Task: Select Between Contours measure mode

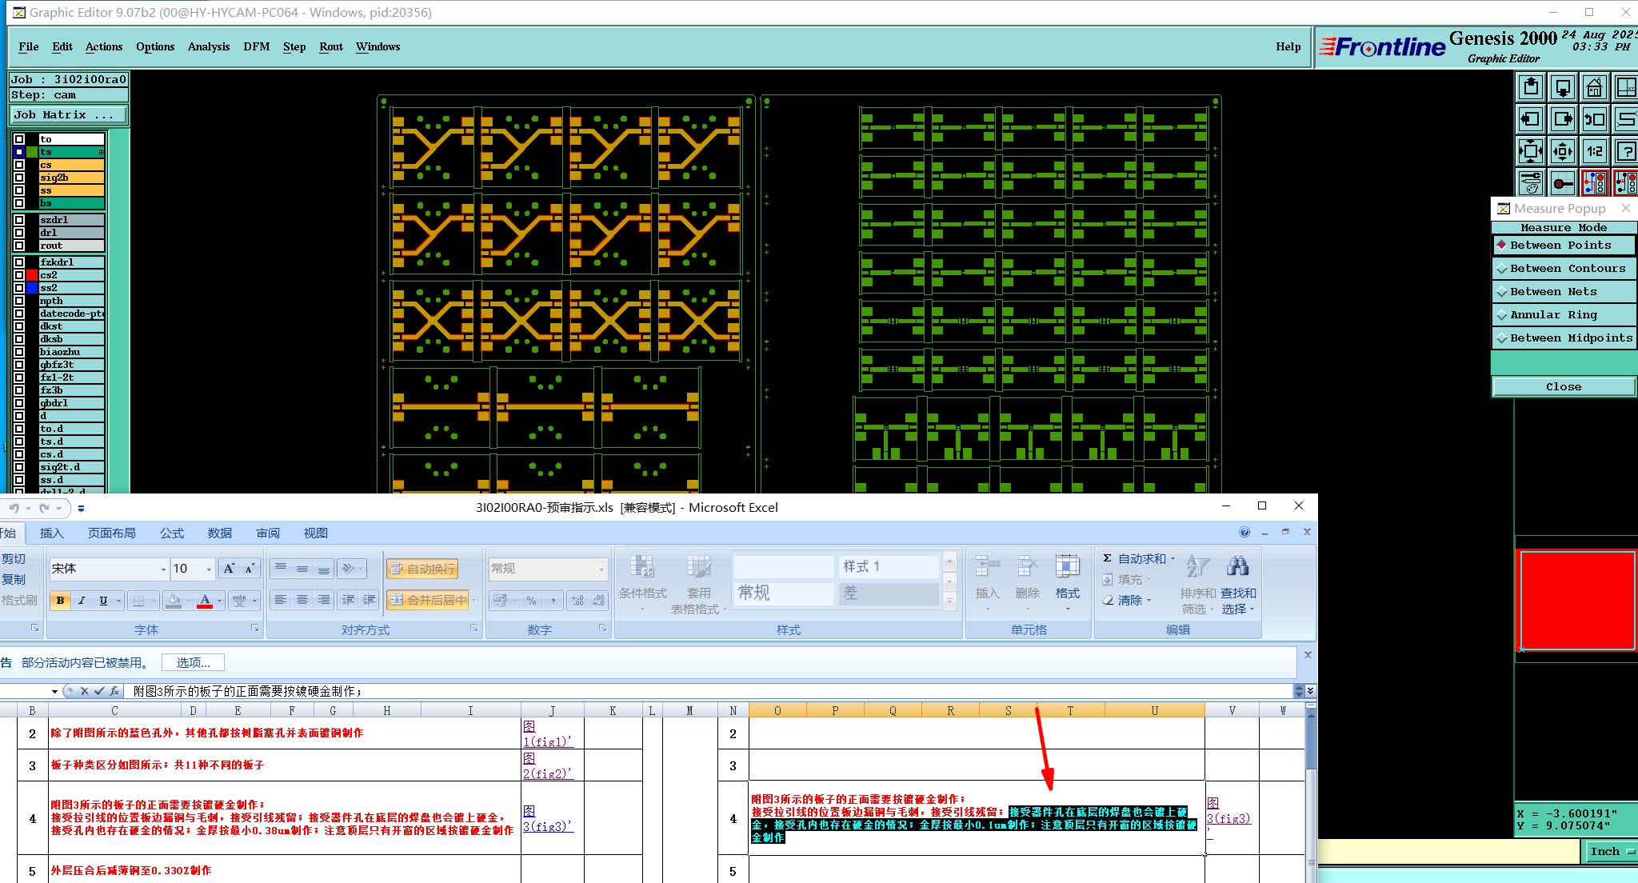Action: click(x=1564, y=269)
